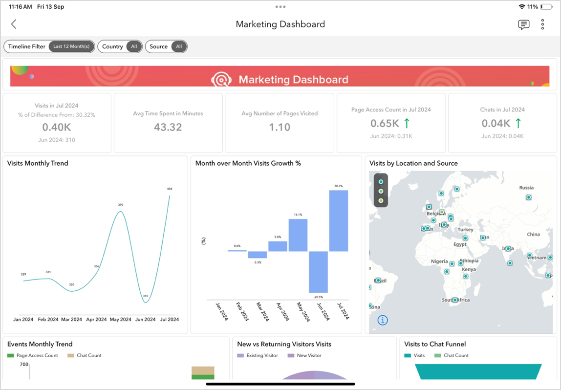The height and width of the screenshot is (390, 561).
Task: Tap the Jun 2024 negative growth bar
Action: [318, 272]
